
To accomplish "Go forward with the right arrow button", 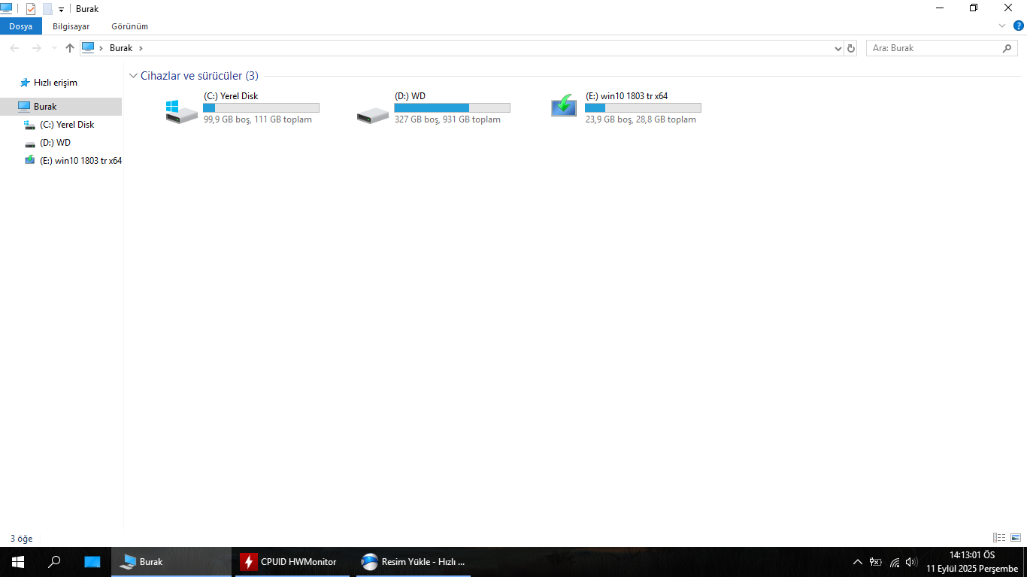I will coord(36,48).
